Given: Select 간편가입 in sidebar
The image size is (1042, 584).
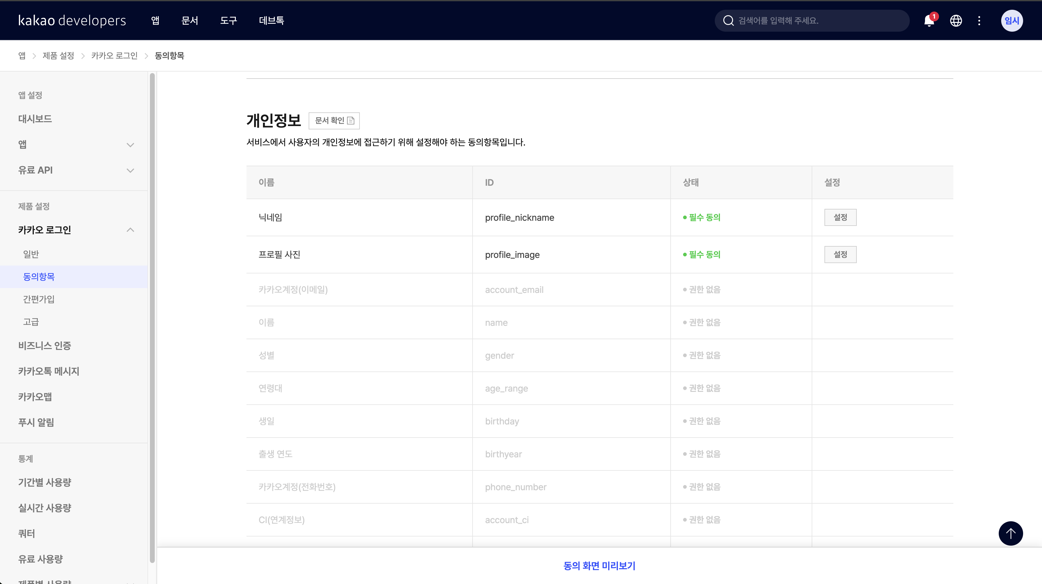Looking at the screenshot, I should [x=39, y=299].
